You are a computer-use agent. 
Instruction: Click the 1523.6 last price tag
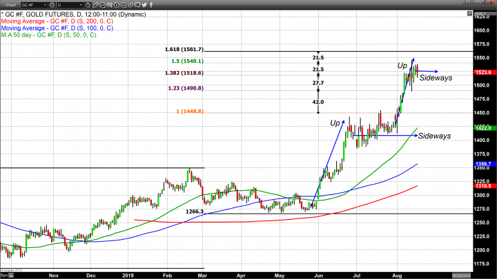click(483, 72)
